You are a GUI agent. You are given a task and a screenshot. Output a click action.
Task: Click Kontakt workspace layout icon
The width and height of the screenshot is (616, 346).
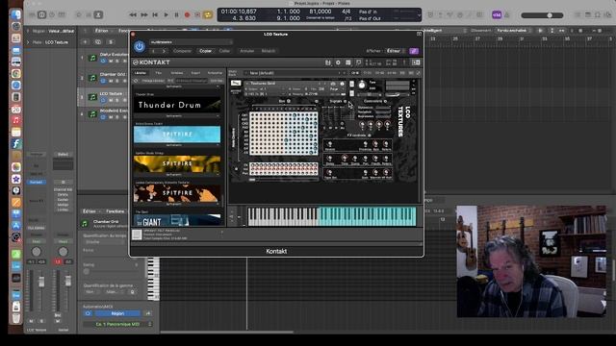click(348, 62)
